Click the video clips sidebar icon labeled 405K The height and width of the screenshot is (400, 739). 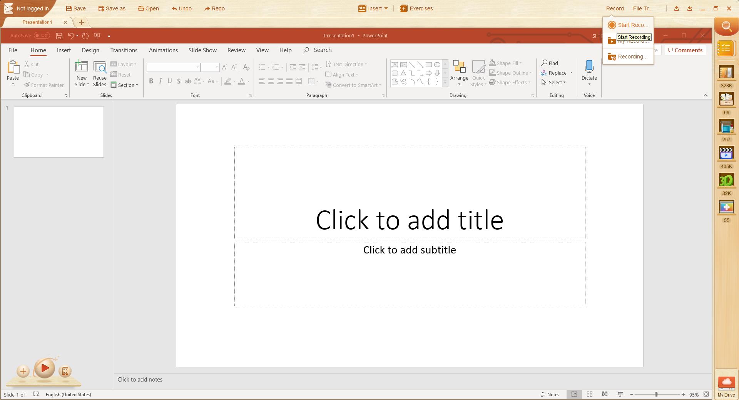coord(726,153)
